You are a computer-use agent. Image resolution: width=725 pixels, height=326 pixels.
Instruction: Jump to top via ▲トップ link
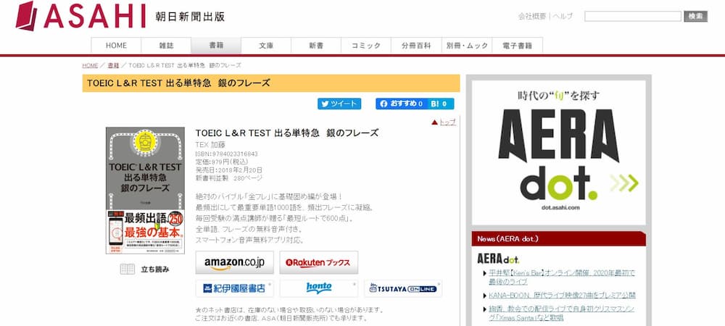tap(444, 122)
